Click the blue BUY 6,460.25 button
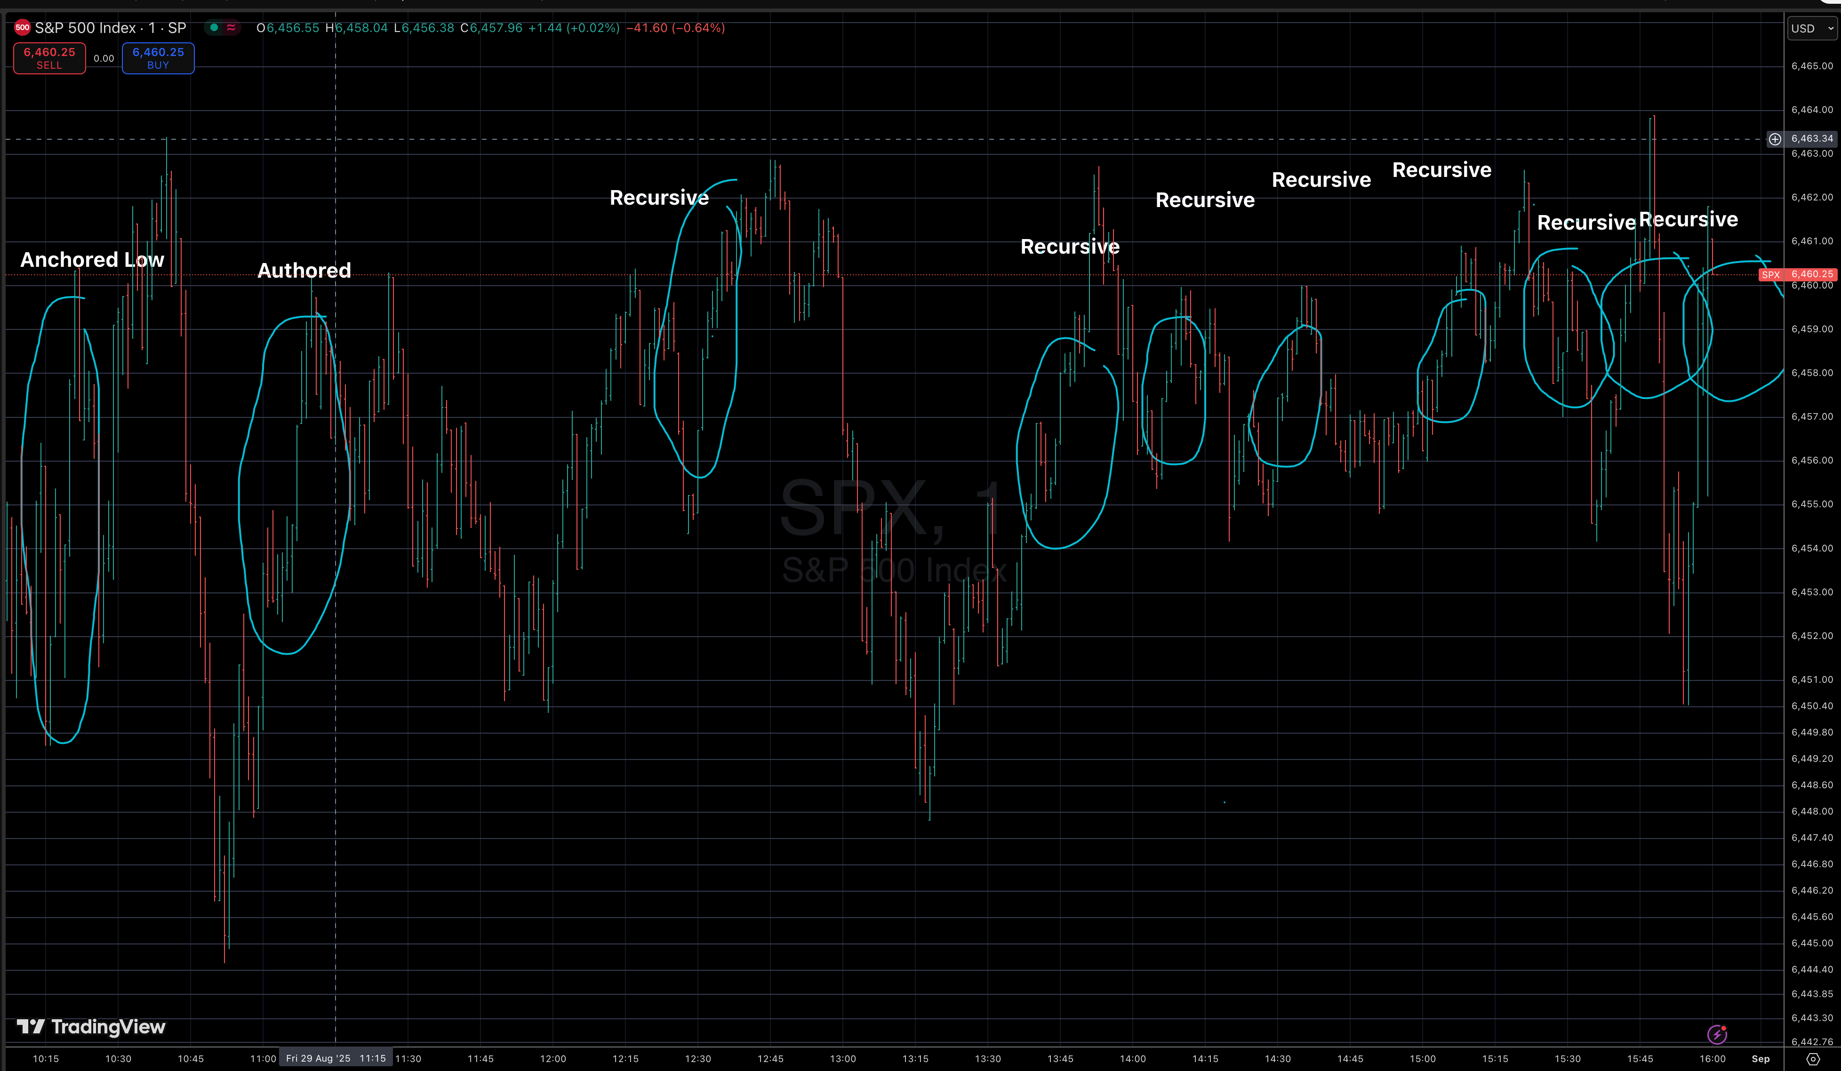The image size is (1841, 1071). 158,58
